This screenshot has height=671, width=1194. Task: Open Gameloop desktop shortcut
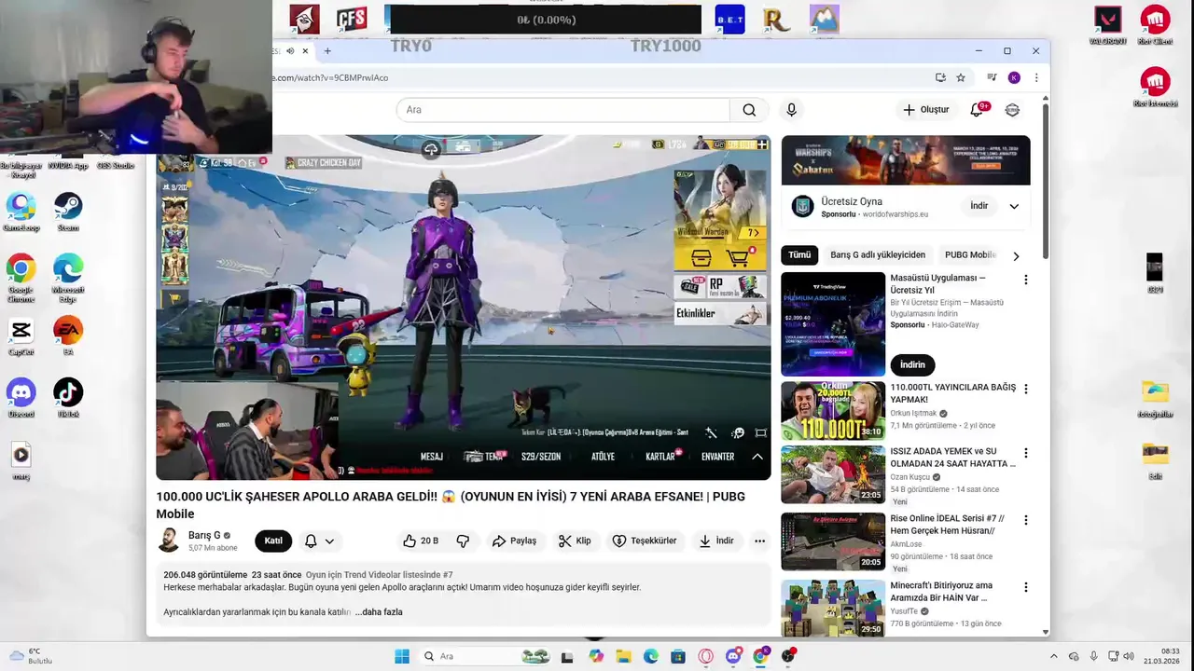21,212
